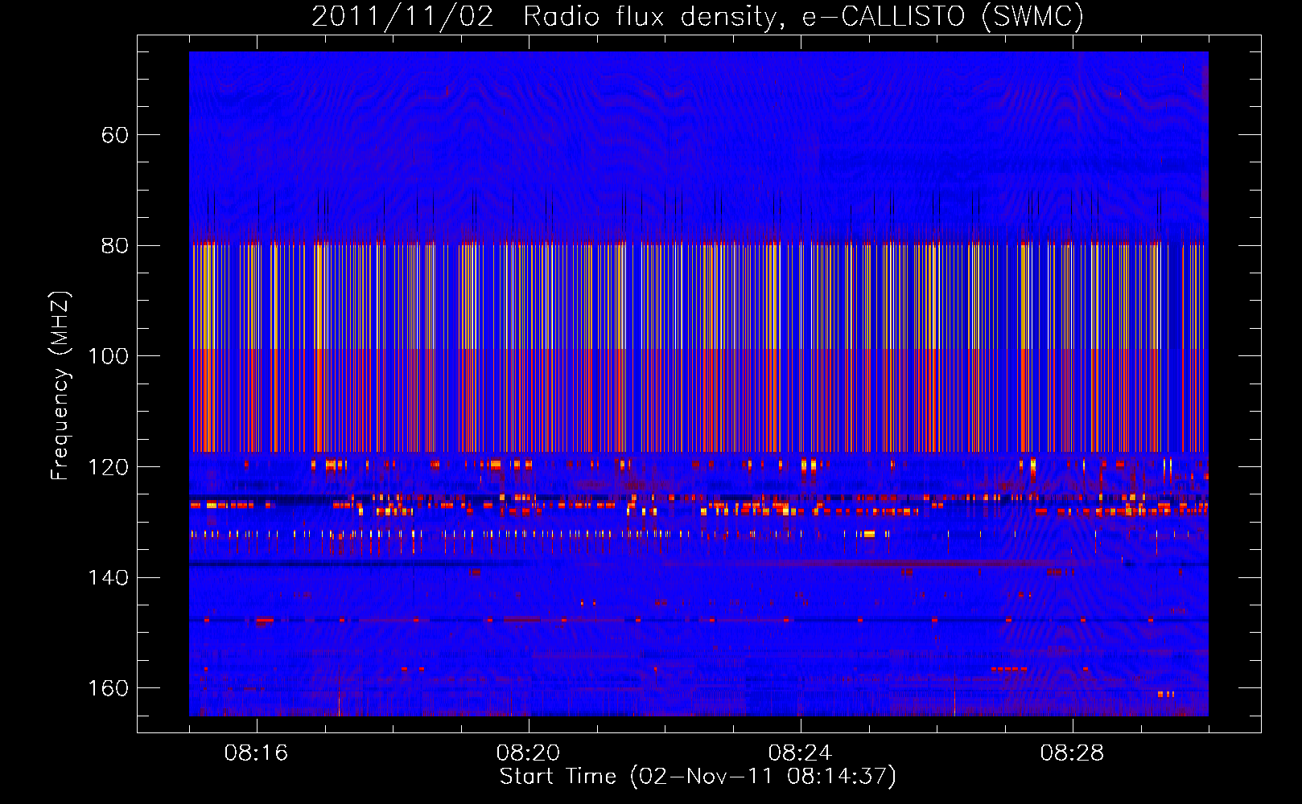Click the 100 frequency tick label

point(108,356)
